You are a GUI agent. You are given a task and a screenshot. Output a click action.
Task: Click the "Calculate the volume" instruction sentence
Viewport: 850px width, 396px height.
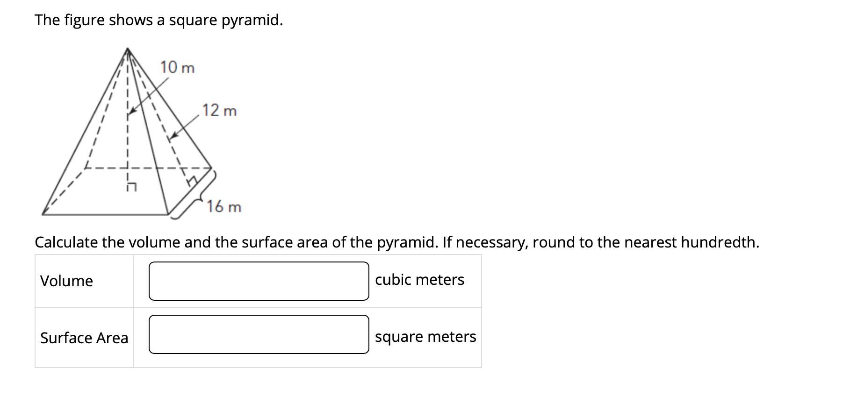click(x=397, y=242)
